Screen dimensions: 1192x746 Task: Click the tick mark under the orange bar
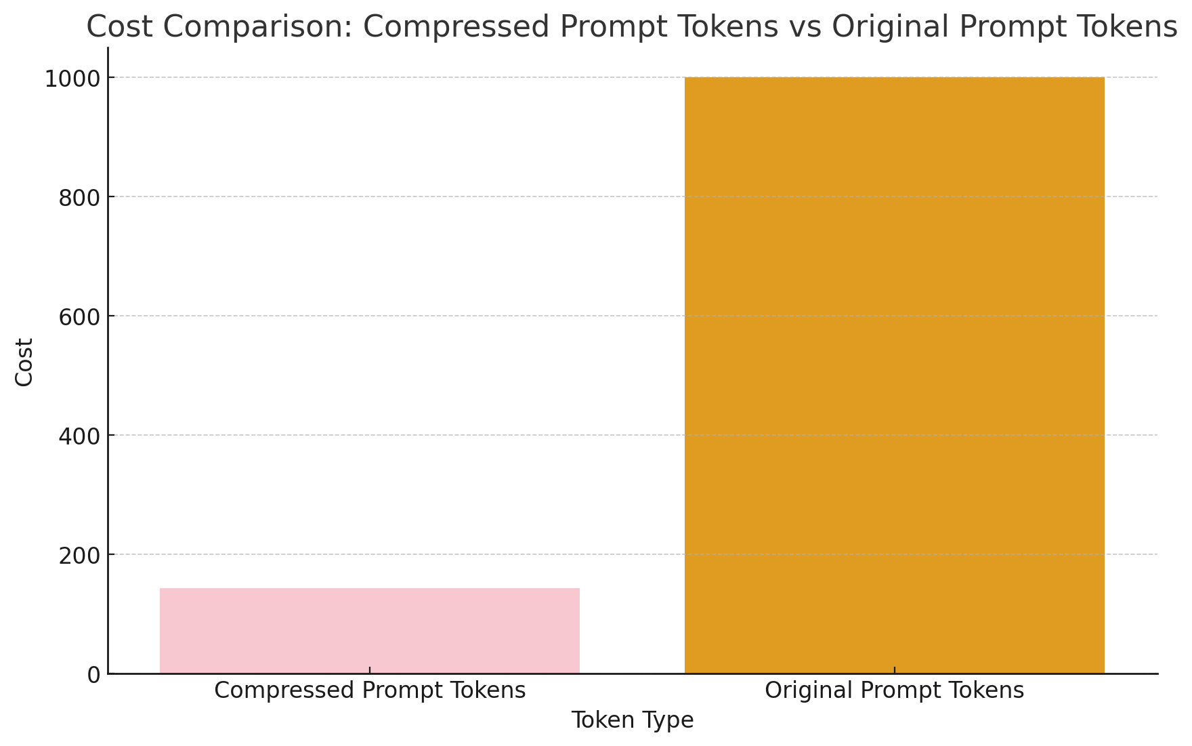tap(894, 669)
